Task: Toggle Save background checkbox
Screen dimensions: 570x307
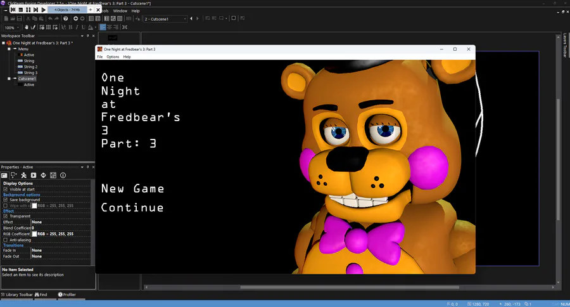Action: (x=6, y=200)
